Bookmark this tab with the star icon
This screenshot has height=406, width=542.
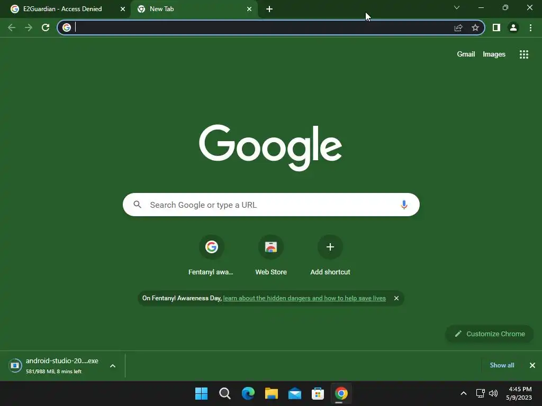pos(475,27)
